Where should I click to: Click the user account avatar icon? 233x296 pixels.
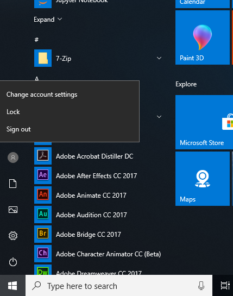click(13, 158)
